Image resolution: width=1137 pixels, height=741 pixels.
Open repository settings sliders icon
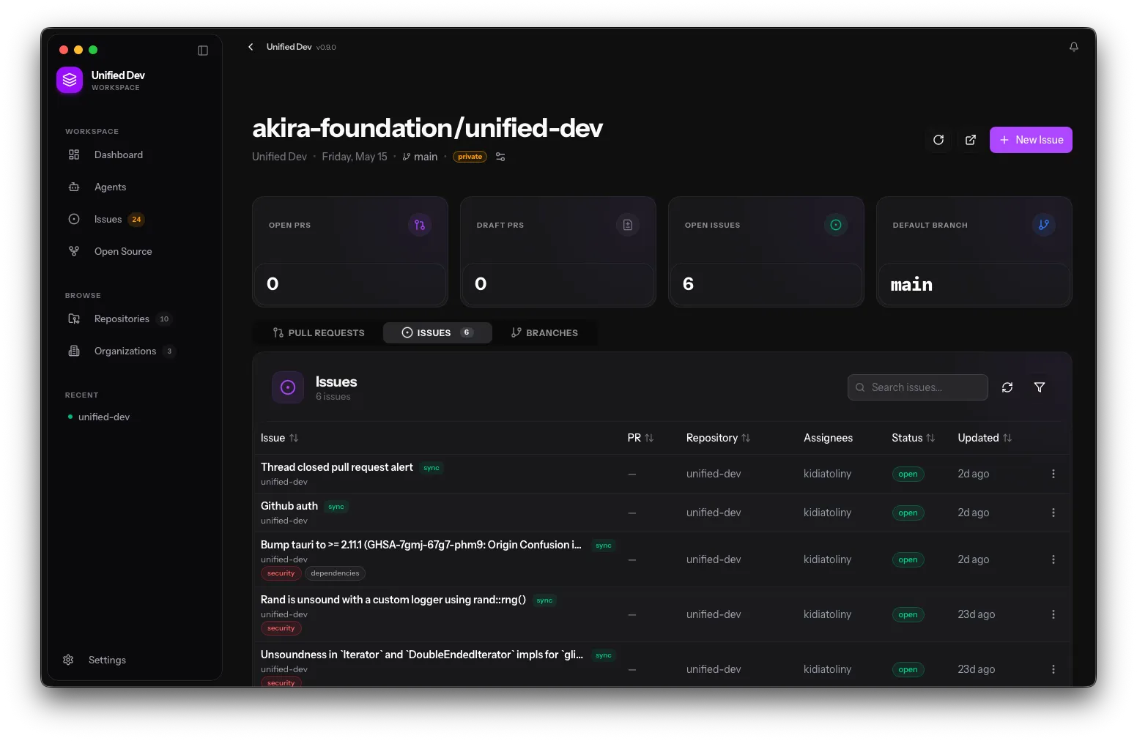coord(500,157)
